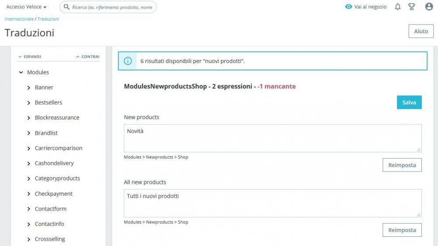Screen dimensions: 438x246
Task: Click the info icon in results alert
Action: pyautogui.click(x=128, y=61)
